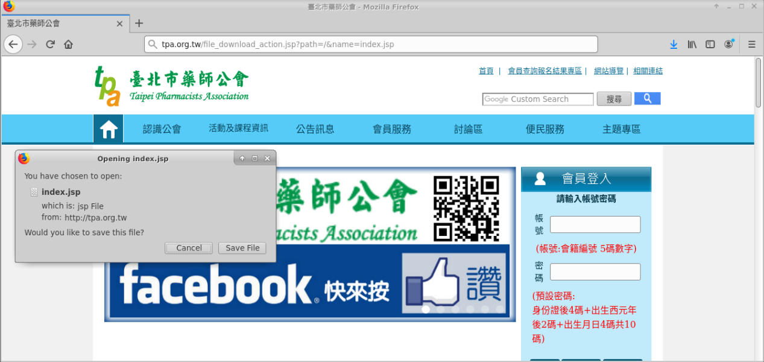Click the 'from: http://tpa.org.tw' text

click(84, 218)
